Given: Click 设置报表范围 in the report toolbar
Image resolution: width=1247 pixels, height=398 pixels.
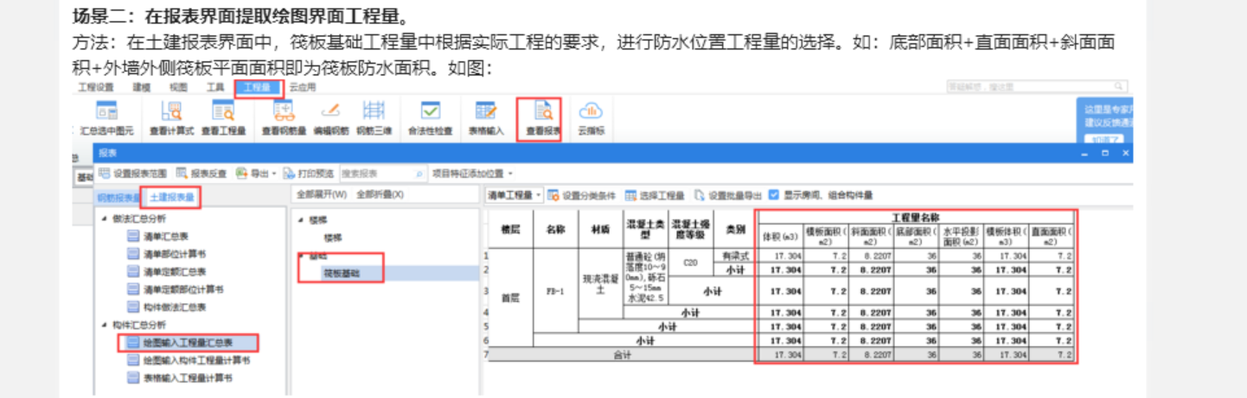Looking at the screenshot, I should pyautogui.click(x=133, y=173).
